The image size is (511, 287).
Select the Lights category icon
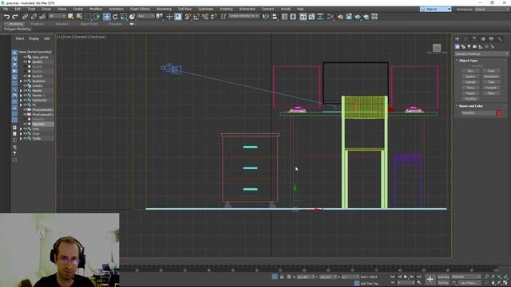pos(469,47)
